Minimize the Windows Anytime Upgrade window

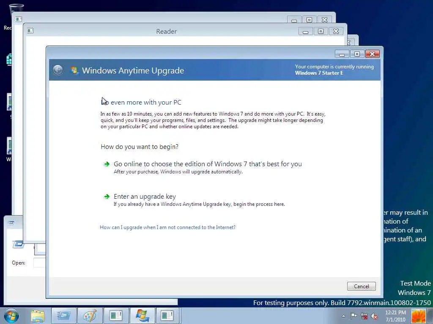[x=342, y=54]
